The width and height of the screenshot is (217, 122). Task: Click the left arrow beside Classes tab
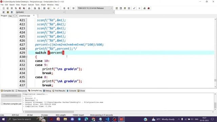[x=13, y=16]
